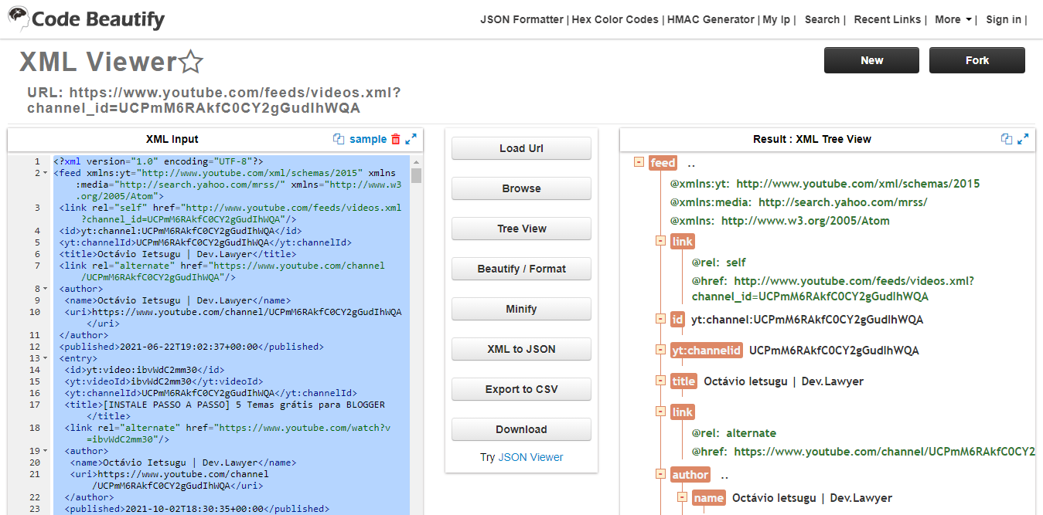Expand XML Input panel to fullscreen
This screenshot has height=515, width=1043.
[411, 139]
